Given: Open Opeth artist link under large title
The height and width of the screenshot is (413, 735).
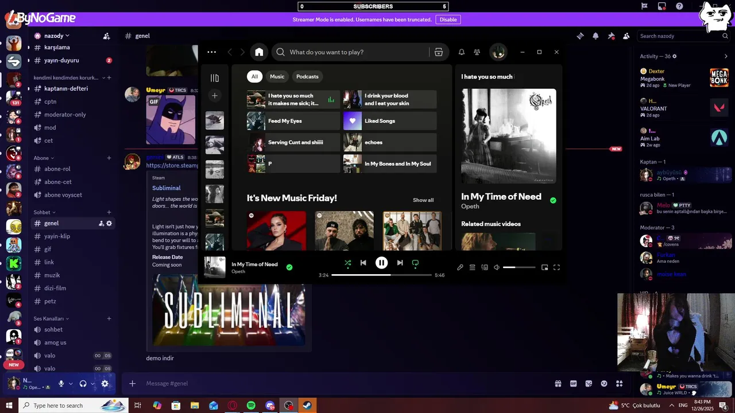Looking at the screenshot, I should click(470, 206).
